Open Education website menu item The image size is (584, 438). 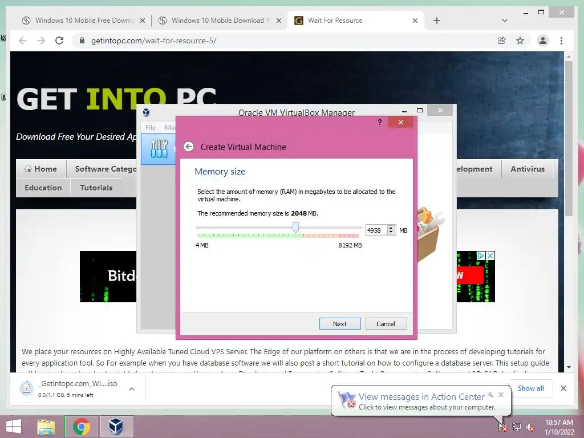(43, 188)
